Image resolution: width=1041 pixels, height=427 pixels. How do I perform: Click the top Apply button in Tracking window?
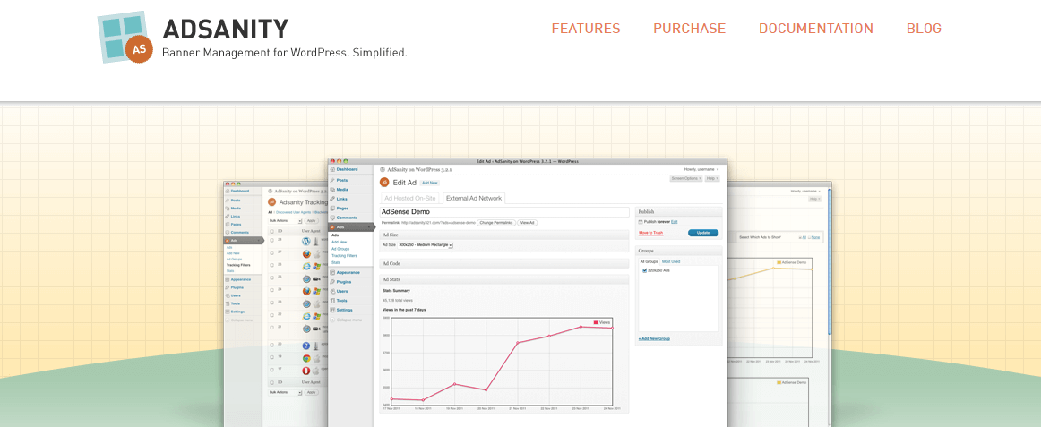[311, 220]
